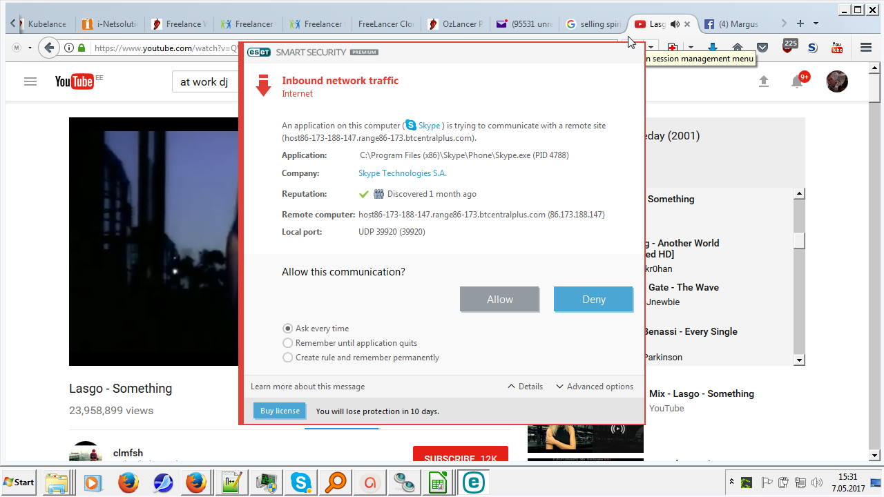Click the Buy license button
The height and width of the screenshot is (497, 884).
280,411
